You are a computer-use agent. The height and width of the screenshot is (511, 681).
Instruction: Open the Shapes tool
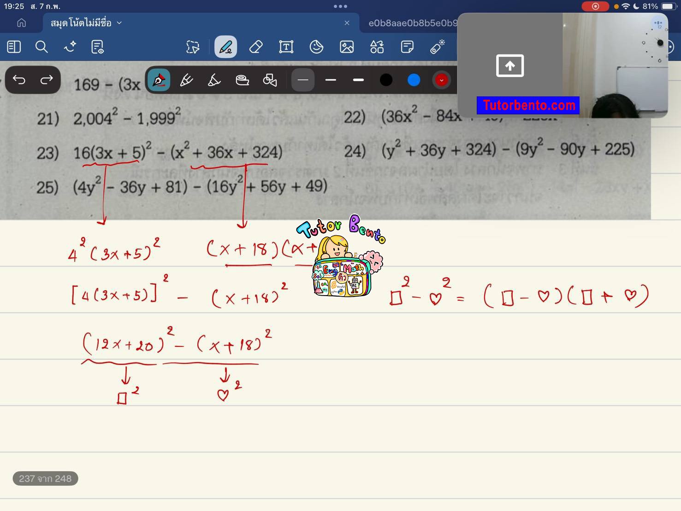coord(377,47)
